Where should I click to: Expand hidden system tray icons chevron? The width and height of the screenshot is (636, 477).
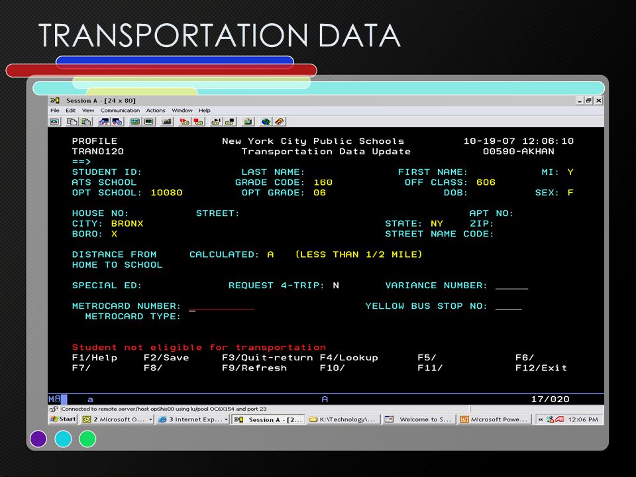tap(541, 419)
